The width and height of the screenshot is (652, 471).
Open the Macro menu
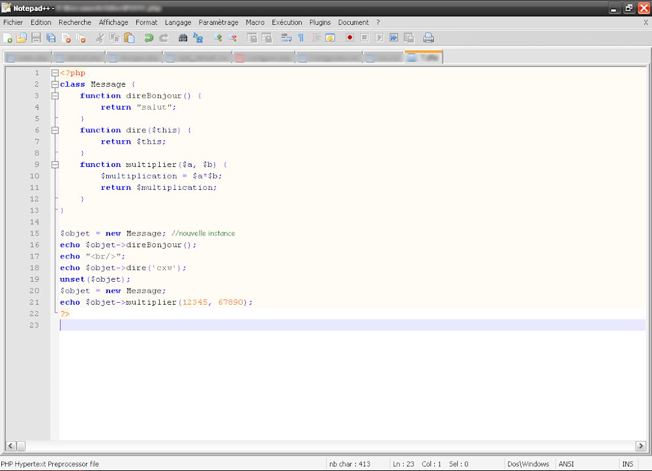tap(255, 22)
